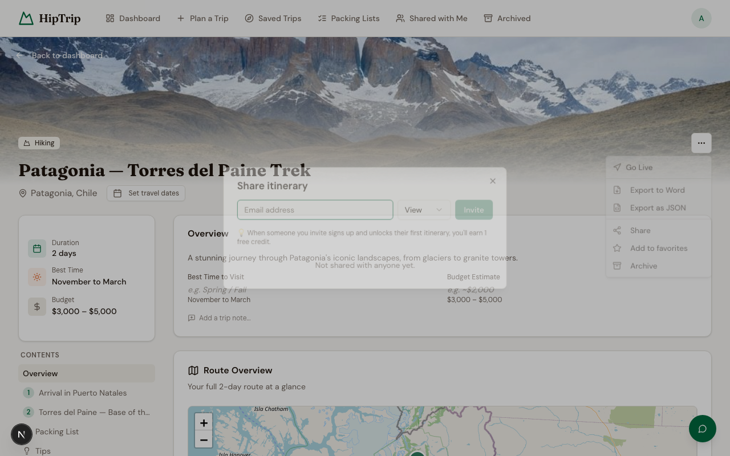Open the Archived section
Viewport: 730px width, 456px height.
pyautogui.click(x=507, y=18)
